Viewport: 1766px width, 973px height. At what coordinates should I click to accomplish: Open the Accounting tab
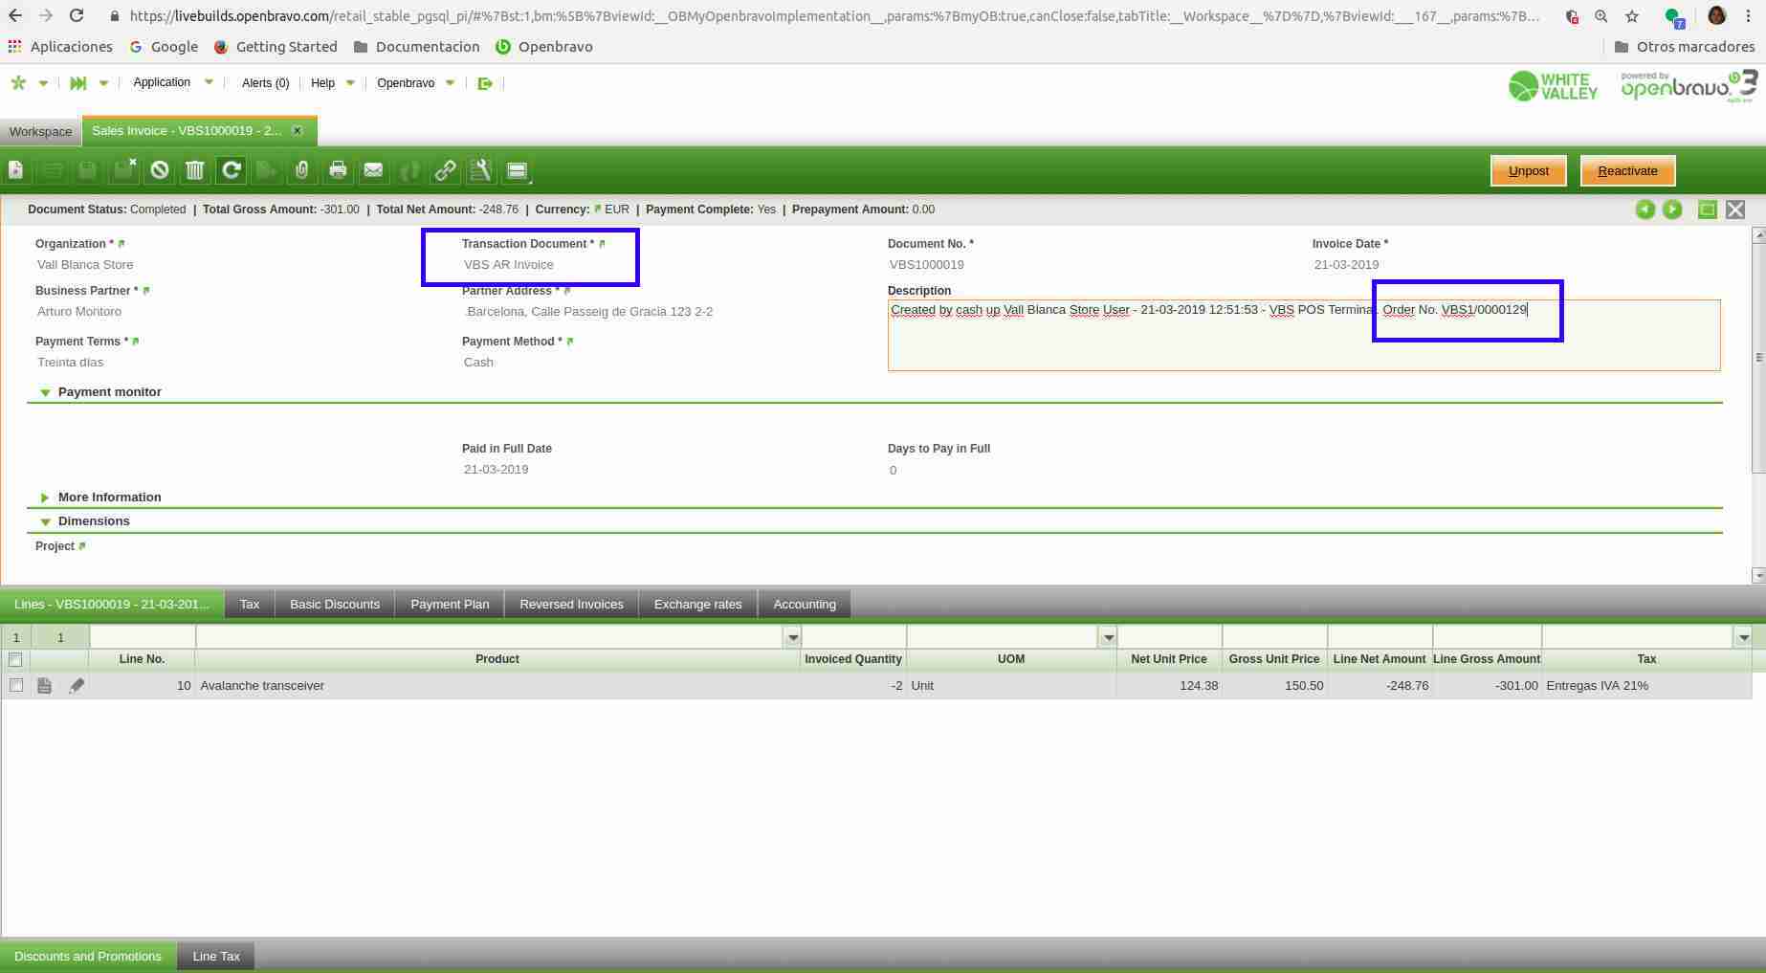coord(804,605)
